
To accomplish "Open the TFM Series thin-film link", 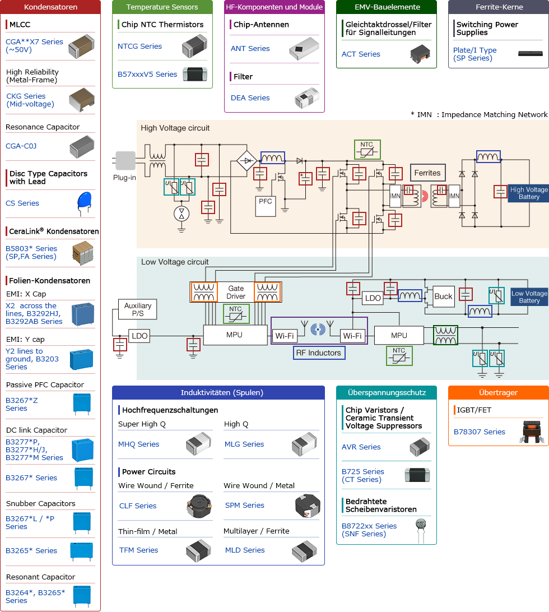I will pyautogui.click(x=138, y=550).
